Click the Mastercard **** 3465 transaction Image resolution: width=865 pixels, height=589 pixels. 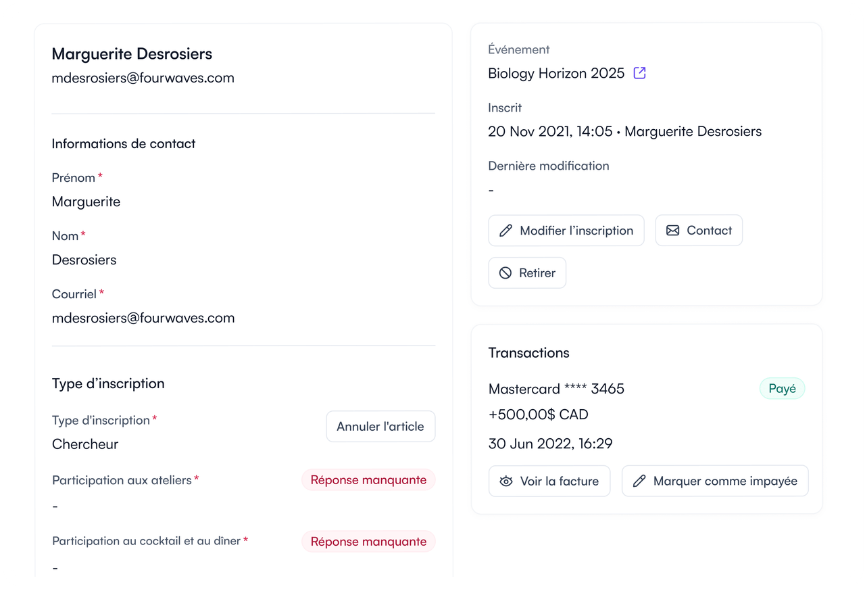556,389
